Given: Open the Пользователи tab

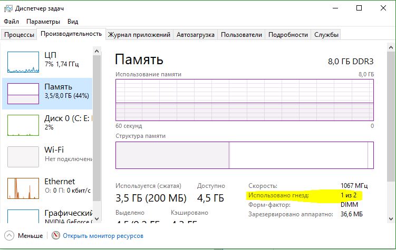Looking at the screenshot, I should point(241,35).
